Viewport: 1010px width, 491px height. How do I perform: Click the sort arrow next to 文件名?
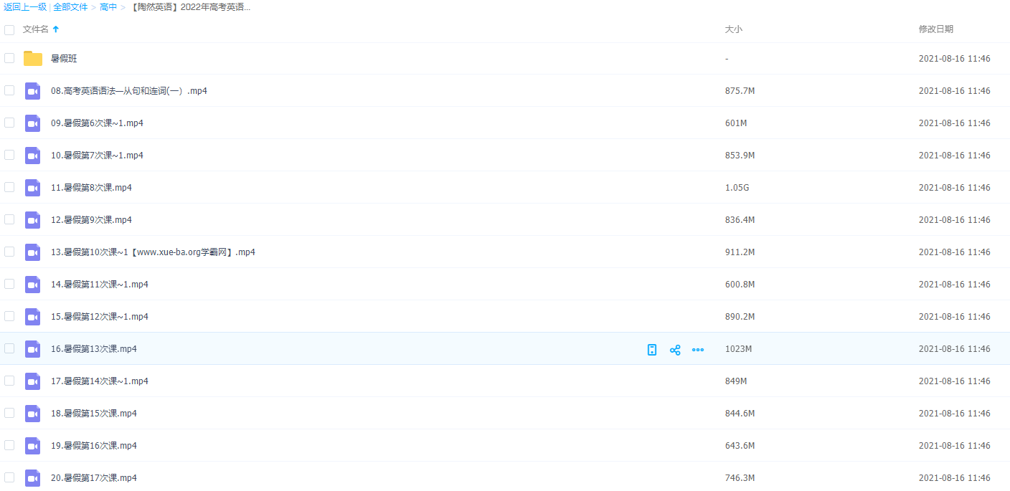[x=56, y=29]
